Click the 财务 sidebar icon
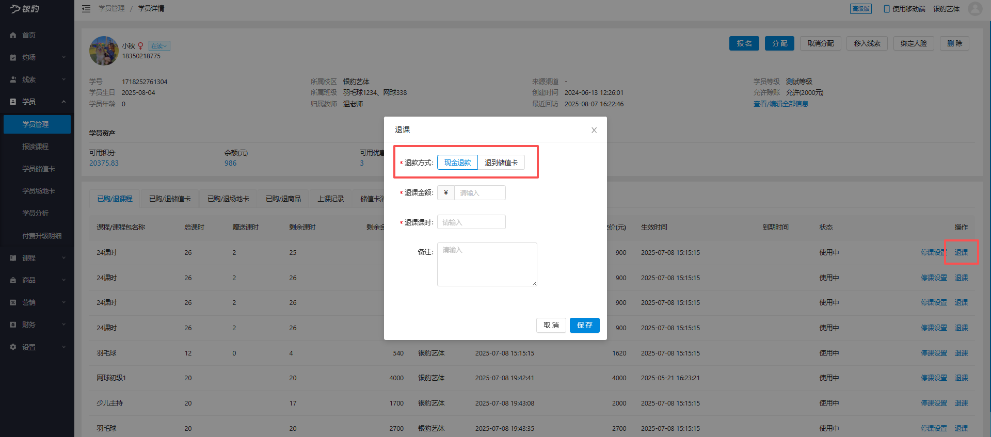This screenshot has height=437, width=991. [13, 325]
